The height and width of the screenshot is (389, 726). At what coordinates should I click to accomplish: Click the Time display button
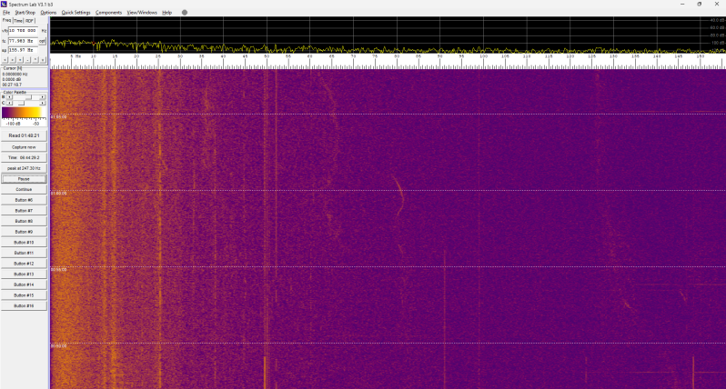24,158
